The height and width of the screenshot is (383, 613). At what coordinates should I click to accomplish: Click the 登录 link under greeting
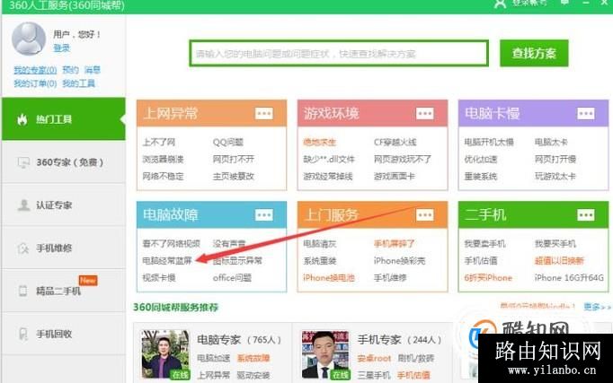pos(61,48)
